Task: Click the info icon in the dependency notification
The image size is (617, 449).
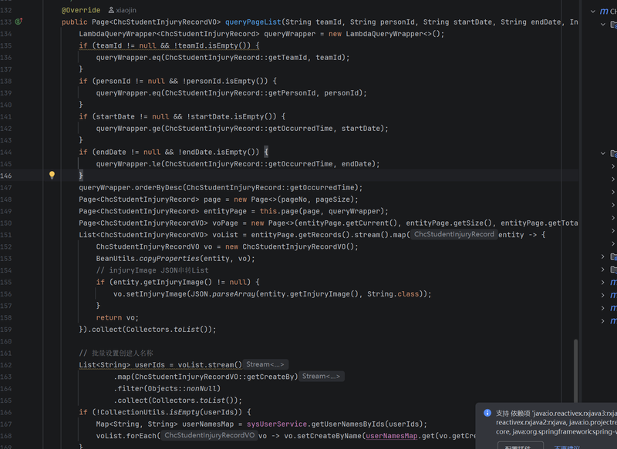Action: (487, 413)
